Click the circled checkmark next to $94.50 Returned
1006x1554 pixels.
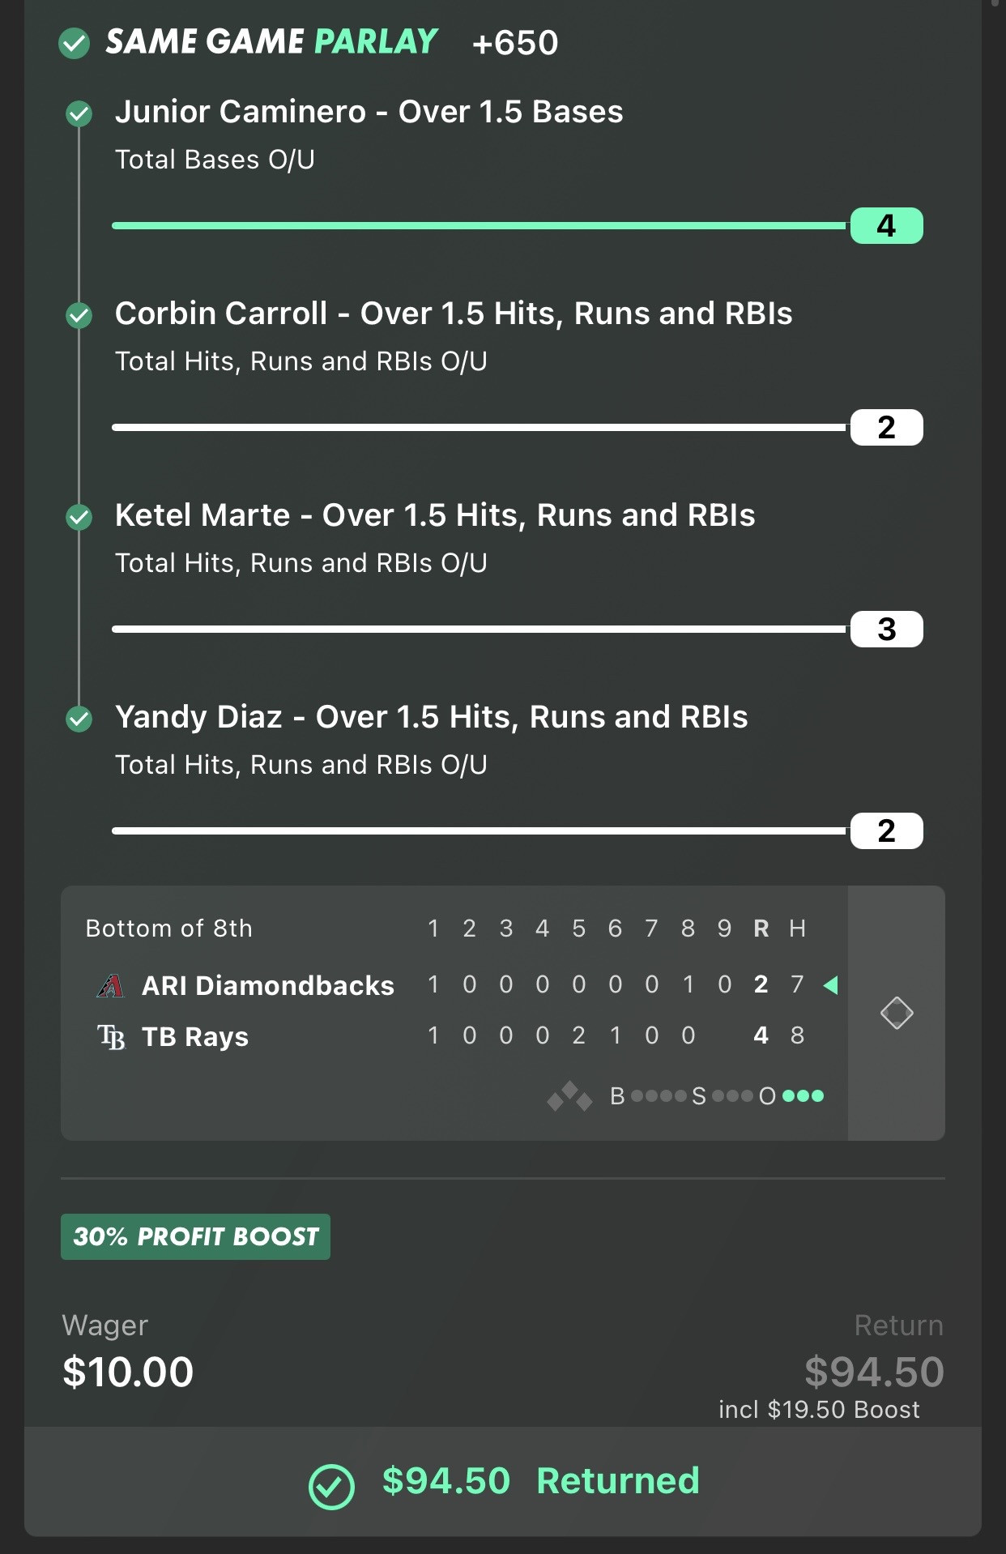(331, 1487)
